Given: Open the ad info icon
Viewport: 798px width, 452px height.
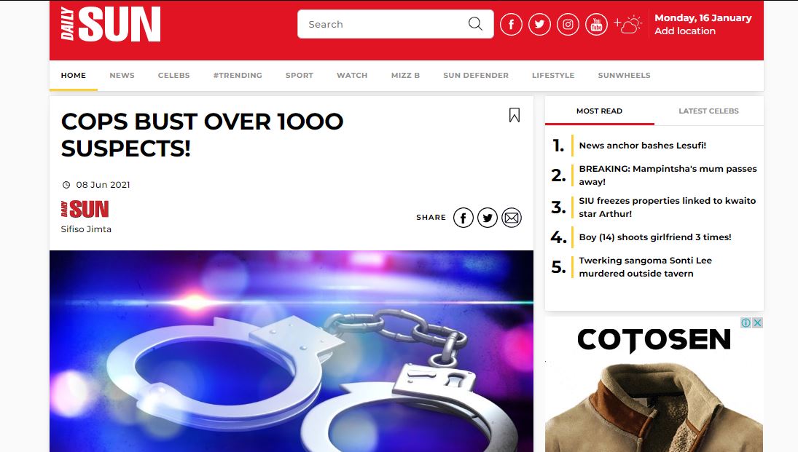Looking at the screenshot, I should coord(746,323).
